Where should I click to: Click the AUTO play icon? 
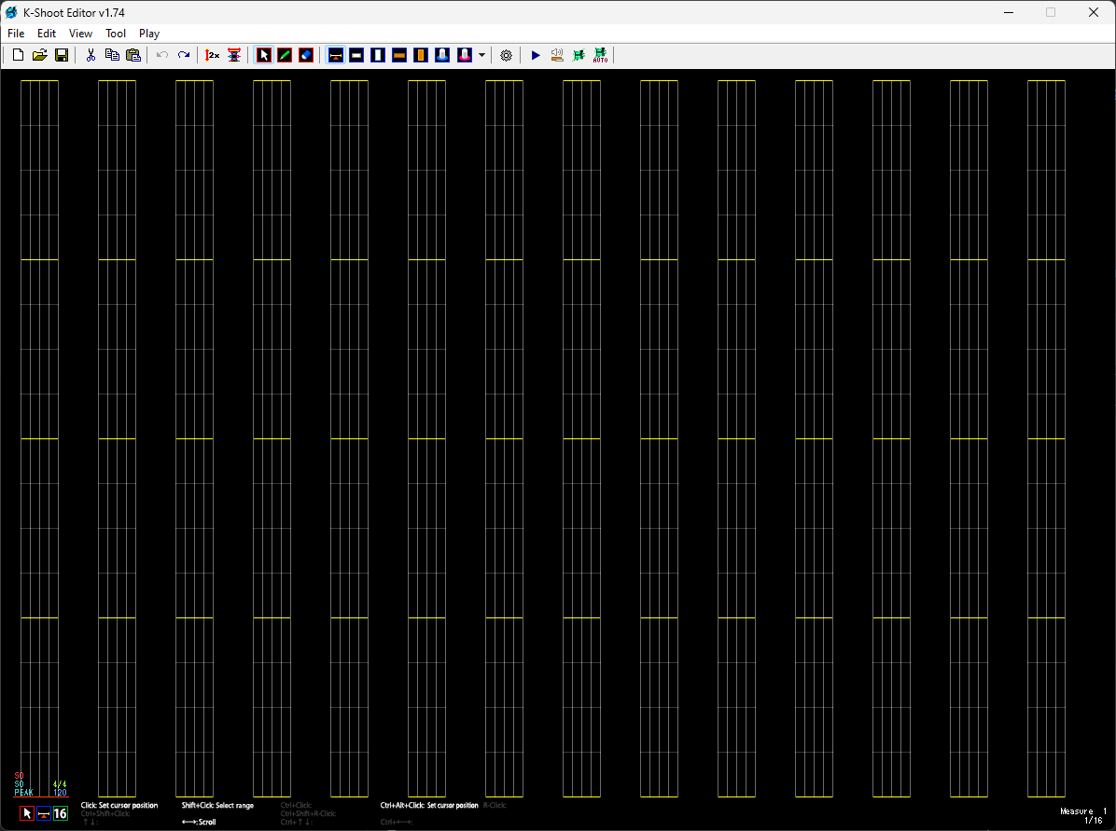click(600, 56)
